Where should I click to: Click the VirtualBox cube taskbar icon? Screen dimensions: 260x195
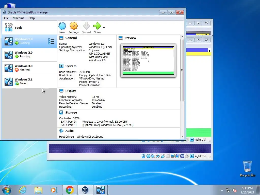pyautogui.click(x=85, y=190)
